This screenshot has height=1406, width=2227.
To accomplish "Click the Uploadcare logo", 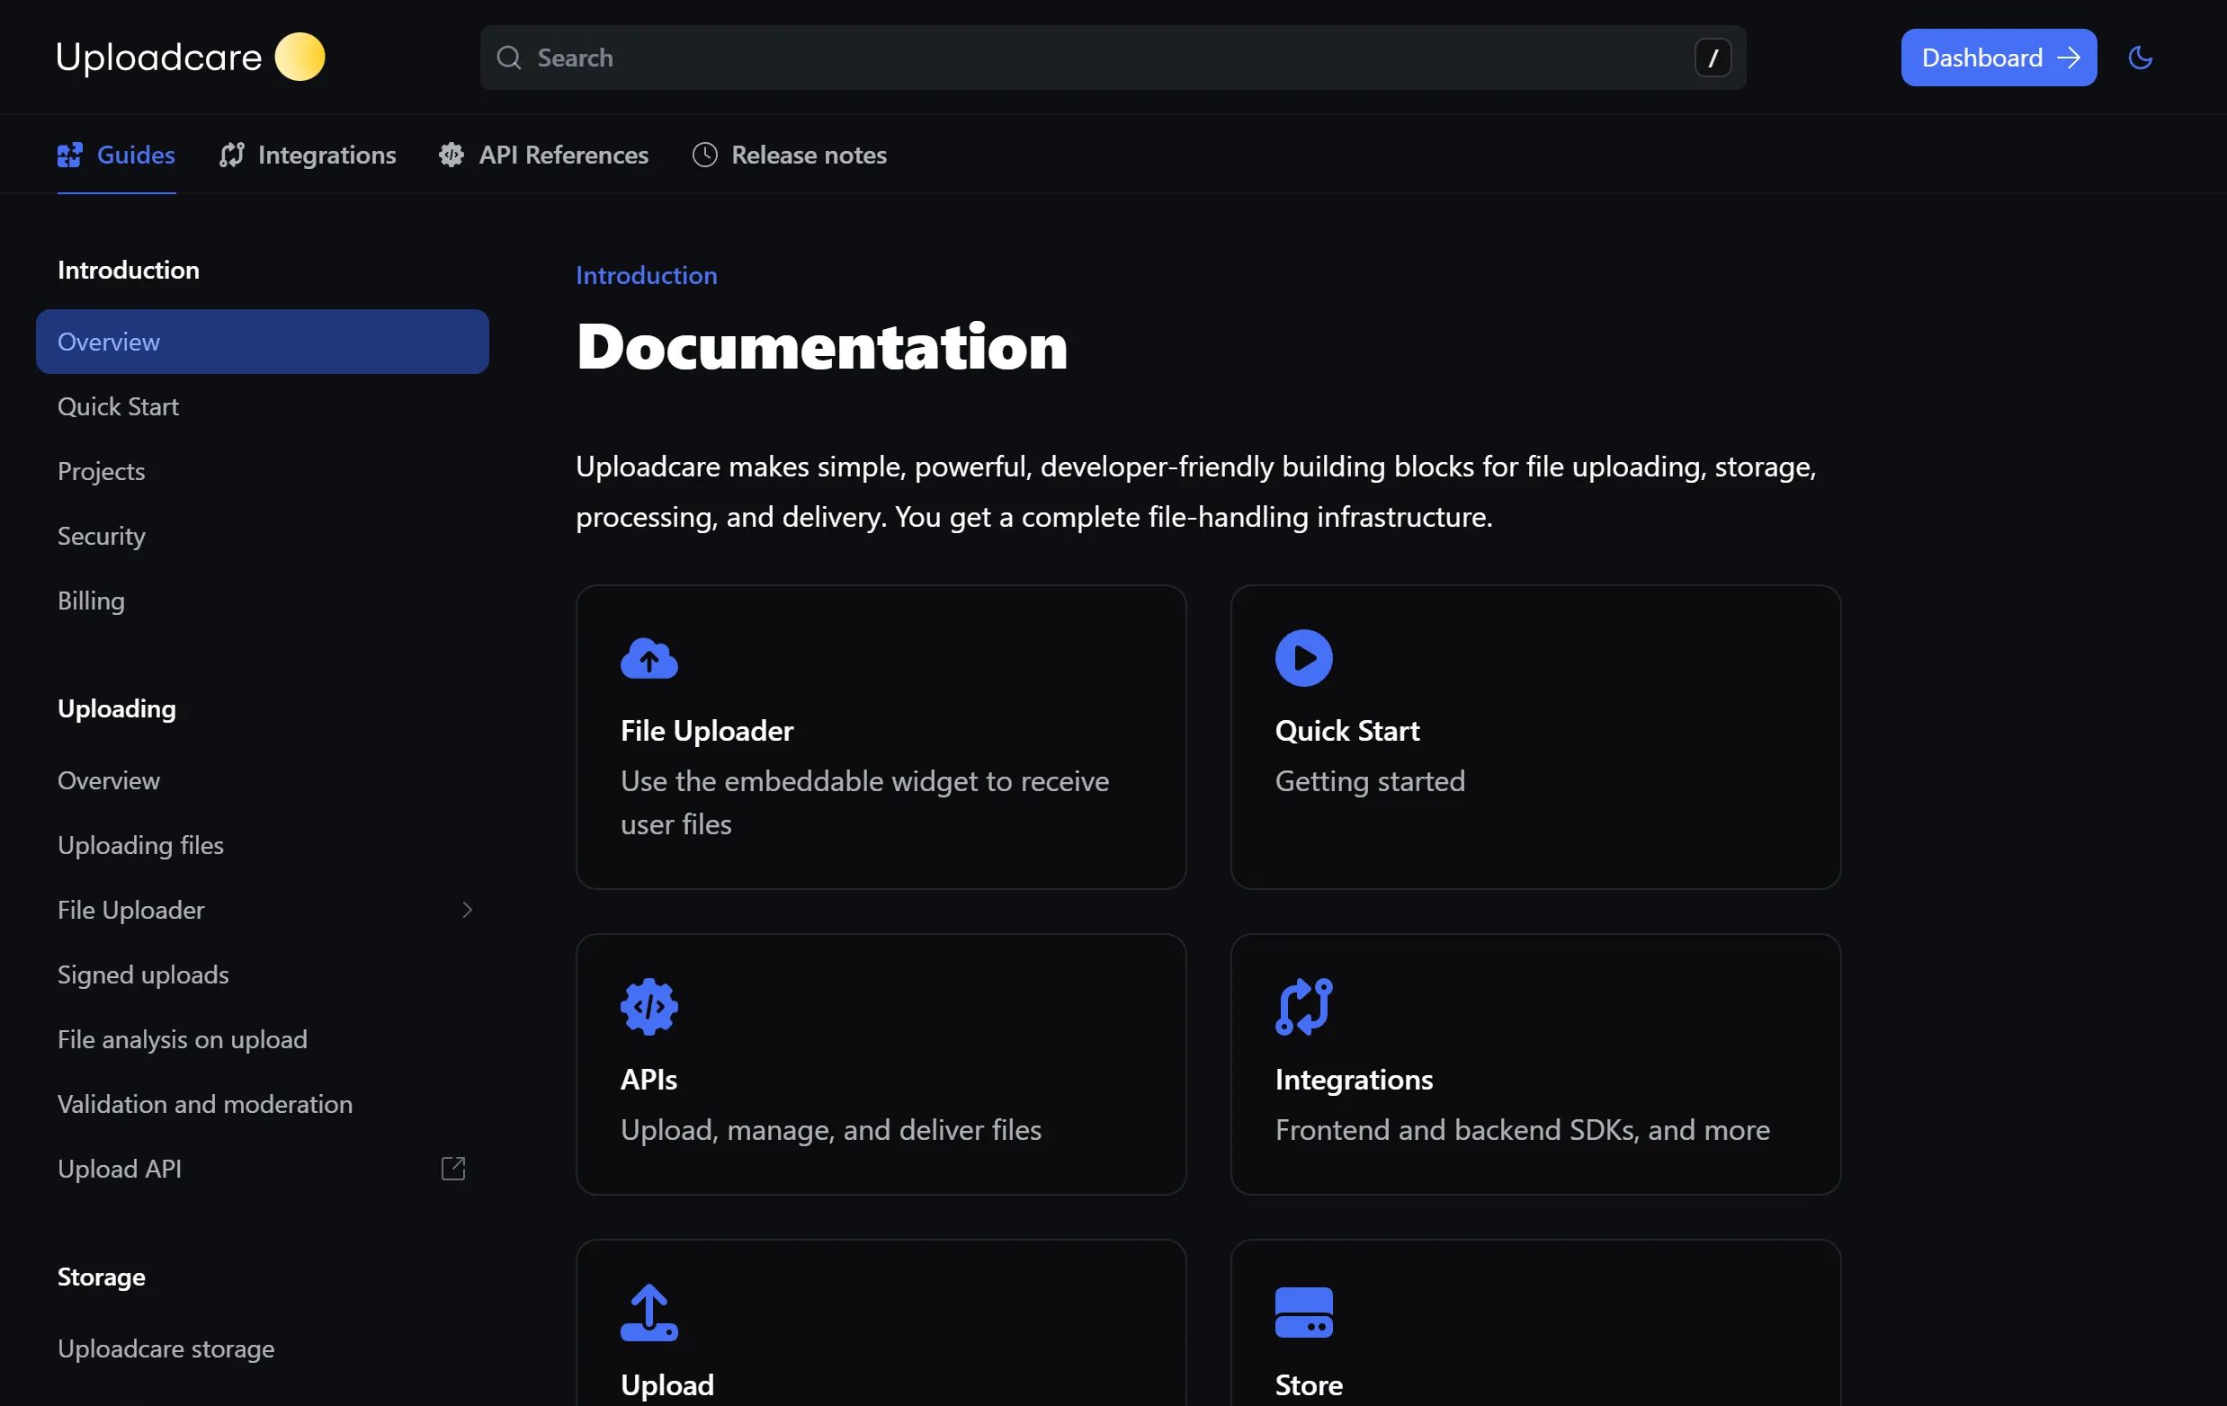I will (x=191, y=58).
